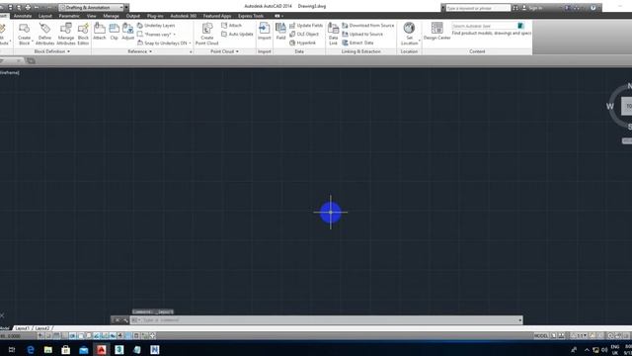Image resolution: width=632 pixels, height=356 pixels.
Task: Click Update Fields
Action: click(306, 26)
